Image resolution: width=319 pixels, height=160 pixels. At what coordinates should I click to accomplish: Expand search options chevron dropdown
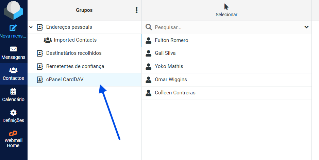(x=306, y=27)
